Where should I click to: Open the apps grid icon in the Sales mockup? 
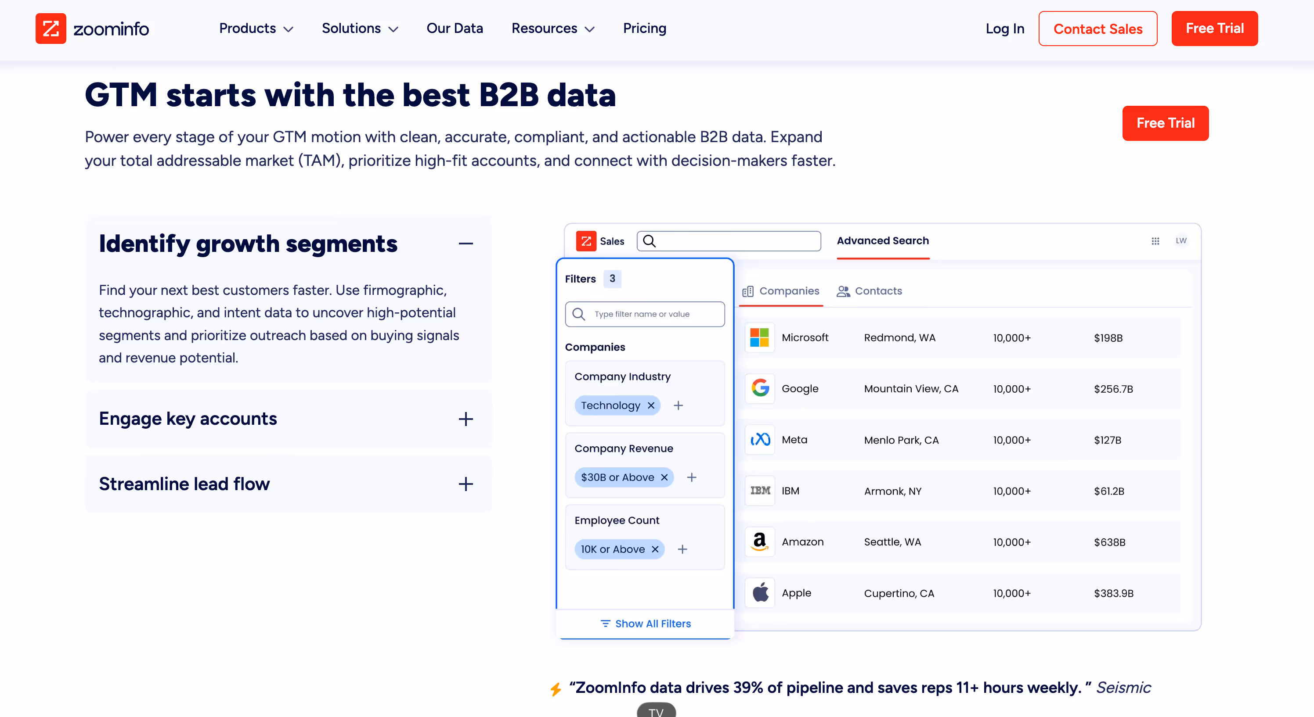click(x=1155, y=241)
